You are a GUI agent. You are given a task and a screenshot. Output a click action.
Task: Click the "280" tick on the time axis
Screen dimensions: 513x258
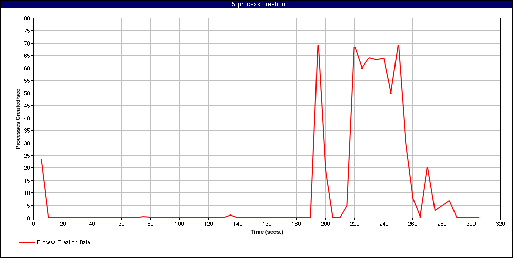(442, 224)
